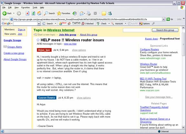186x134 pixels.
Task: Open the Mail icon dropdown arrow
Action: pos(85,14)
